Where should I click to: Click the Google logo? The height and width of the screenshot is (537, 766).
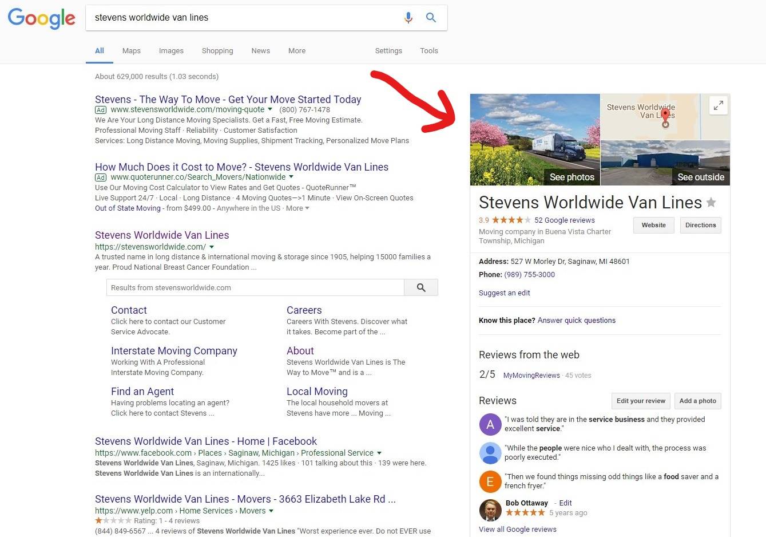tap(41, 18)
